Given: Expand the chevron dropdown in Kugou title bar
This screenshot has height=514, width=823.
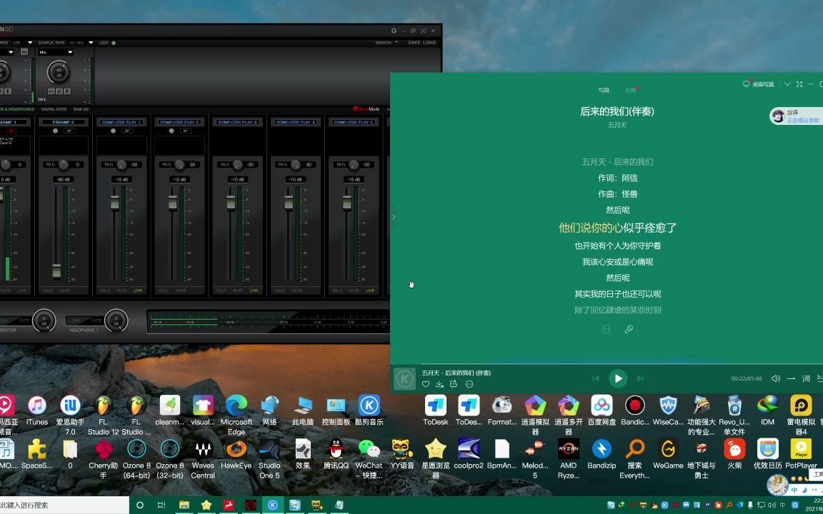Looking at the screenshot, I should coord(787,84).
